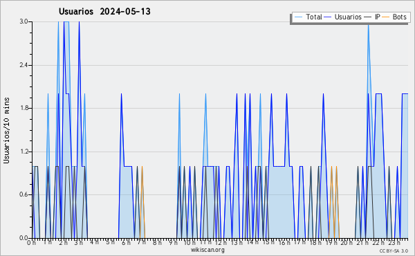The image size is (415, 256).
Task: Click the '8 h' x-axis label
Action: (x=157, y=242)
